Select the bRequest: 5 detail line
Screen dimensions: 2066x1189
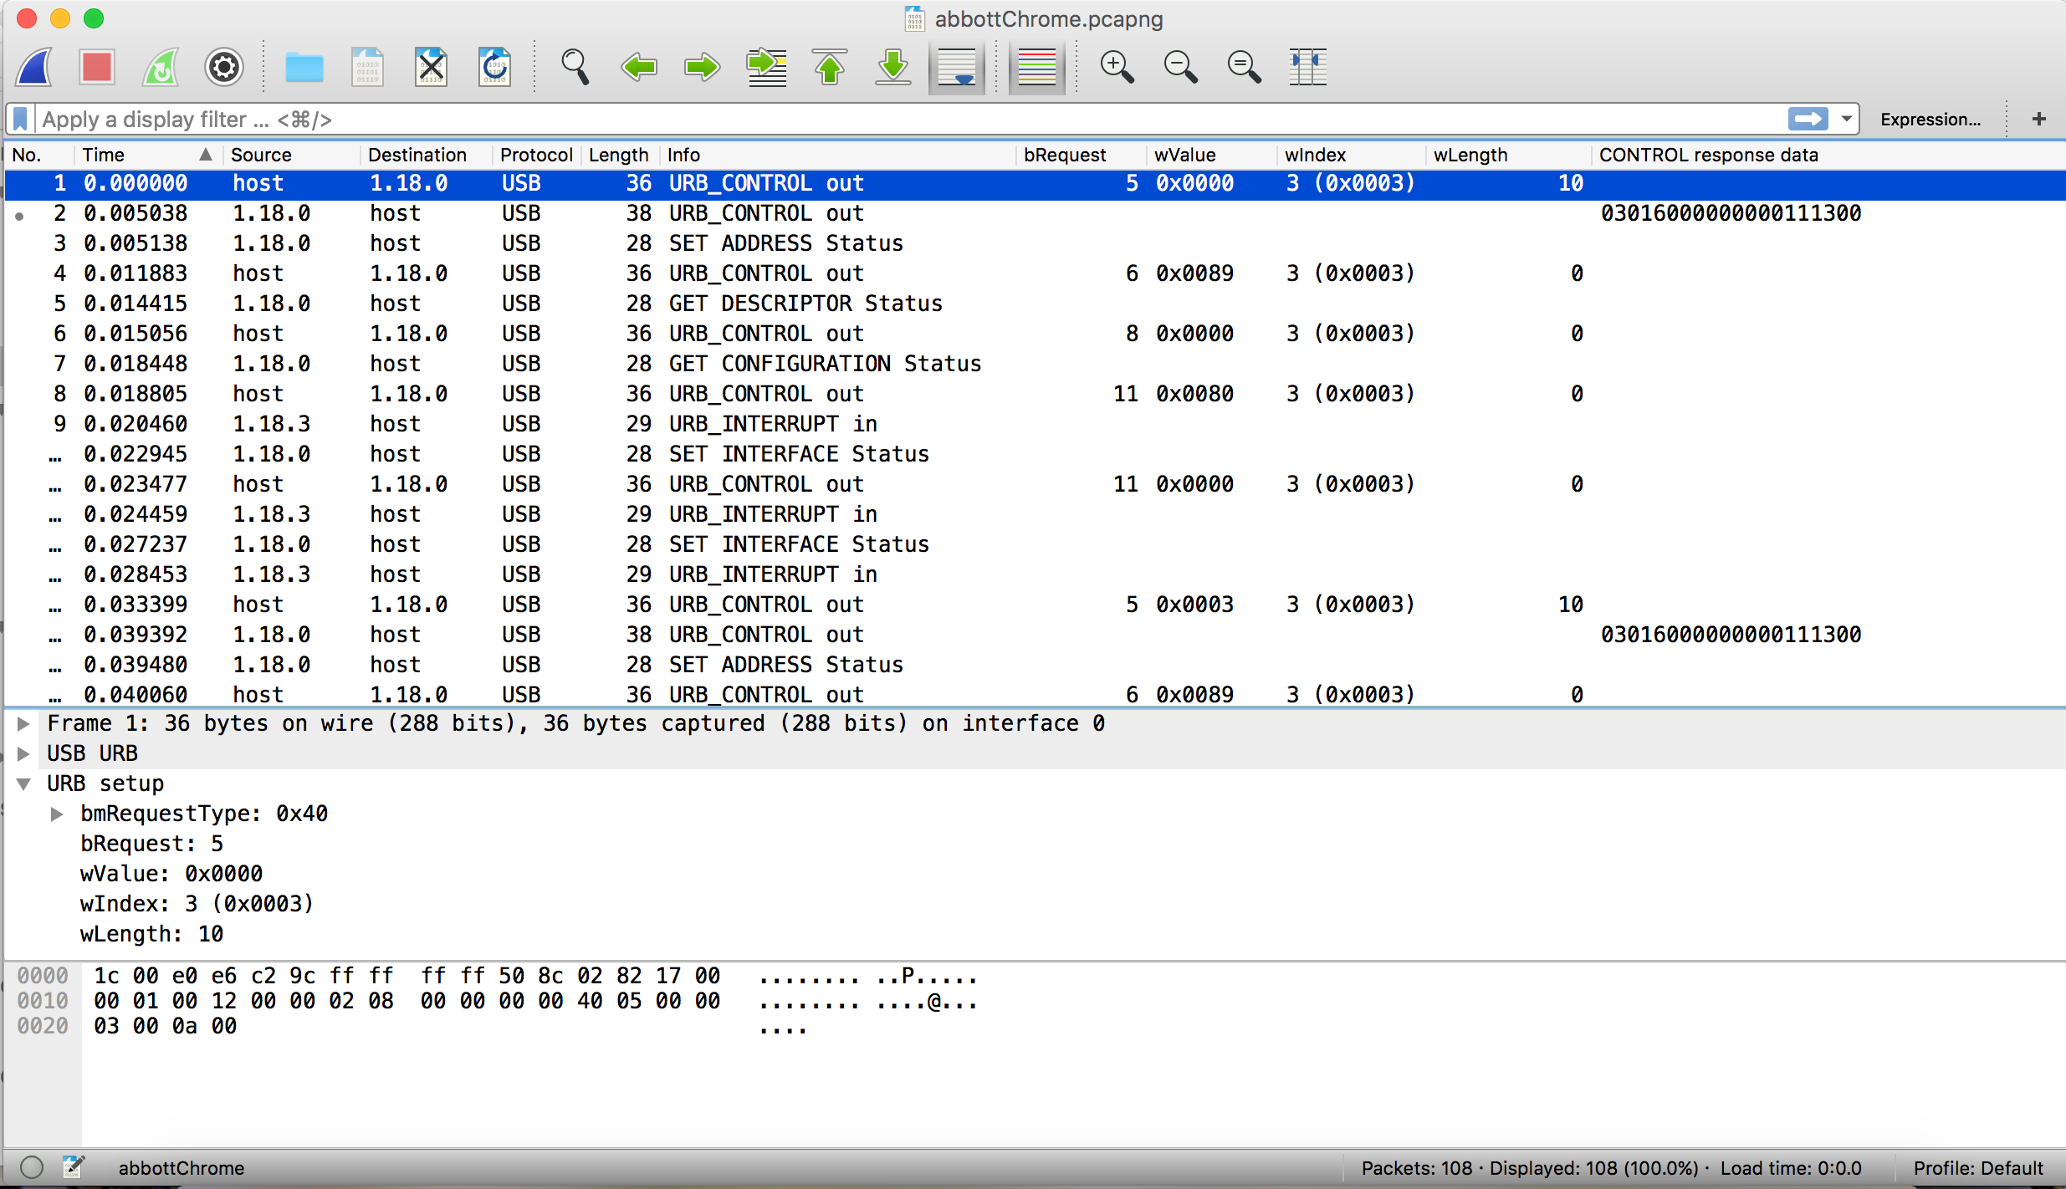(151, 844)
